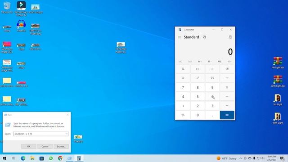Open the notification center icon

click(x=282, y=158)
